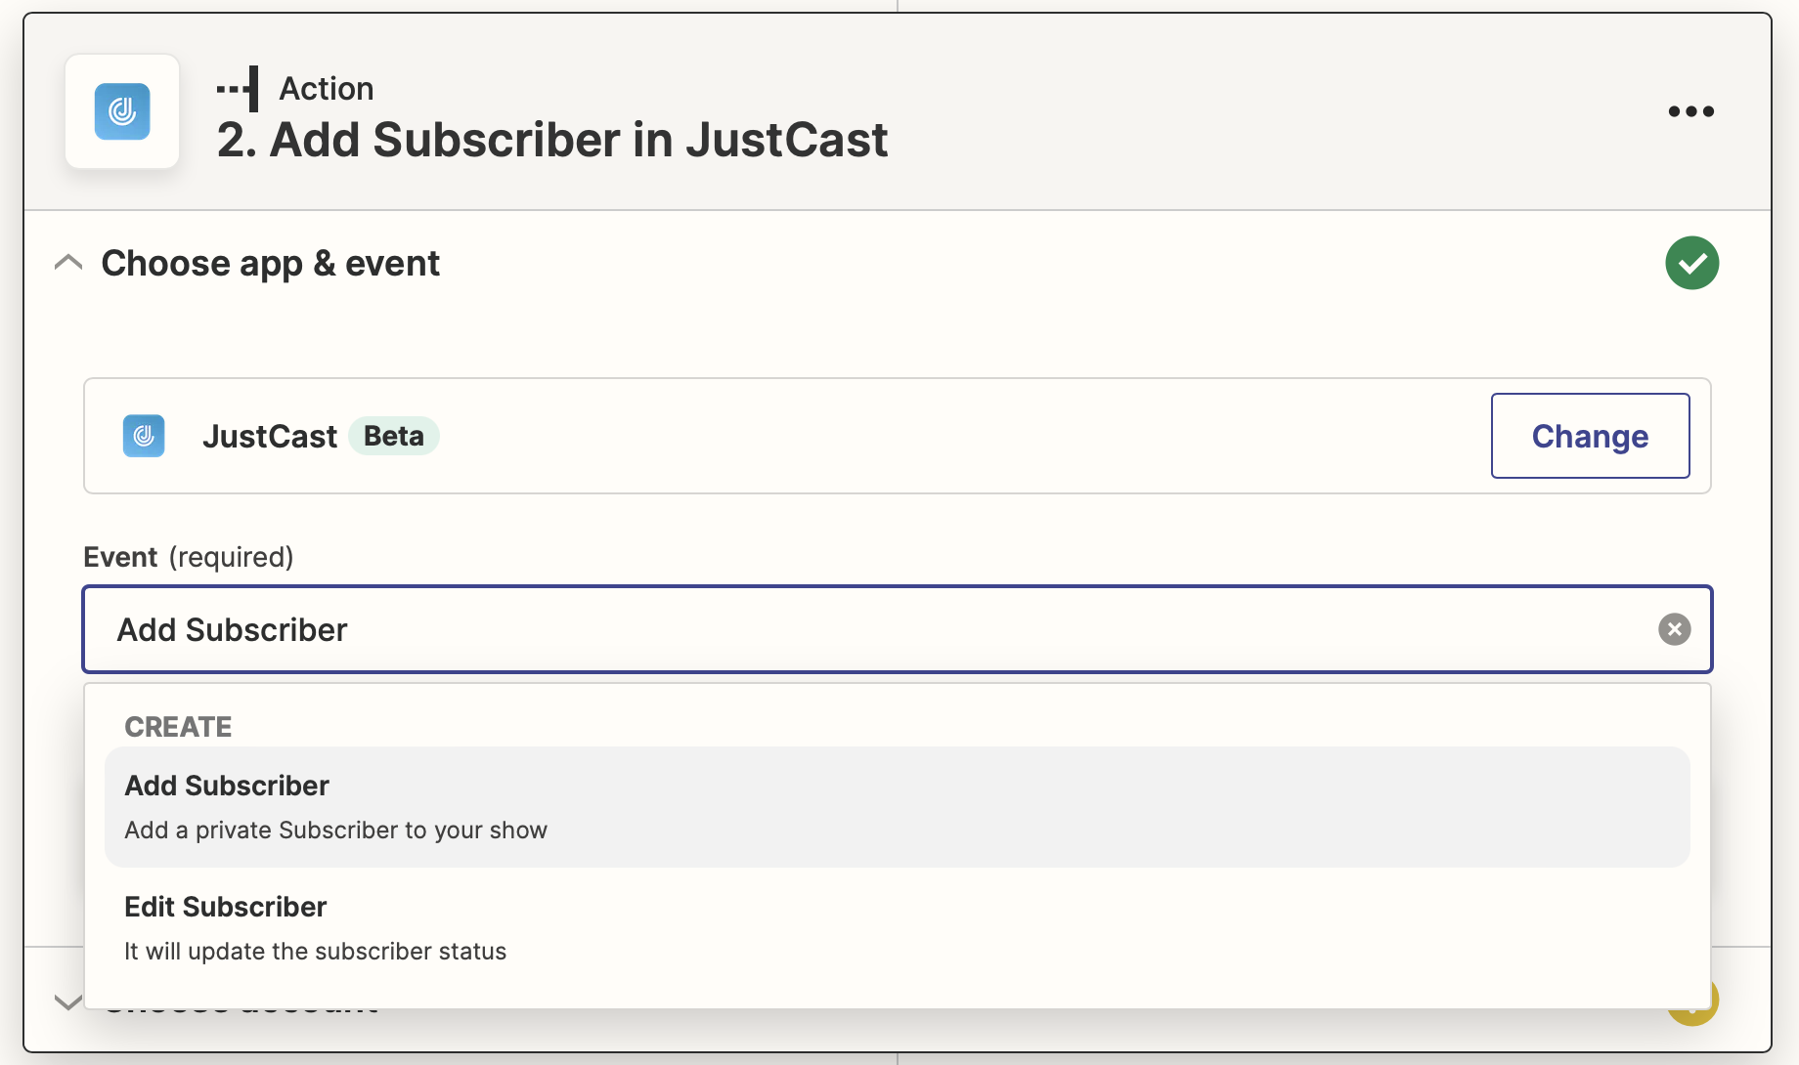This screenshot has height=1065, width=1799.
Task: Click the step title "2. Add Subscriber in JustCast"
Action: click(x=551, y=140)
